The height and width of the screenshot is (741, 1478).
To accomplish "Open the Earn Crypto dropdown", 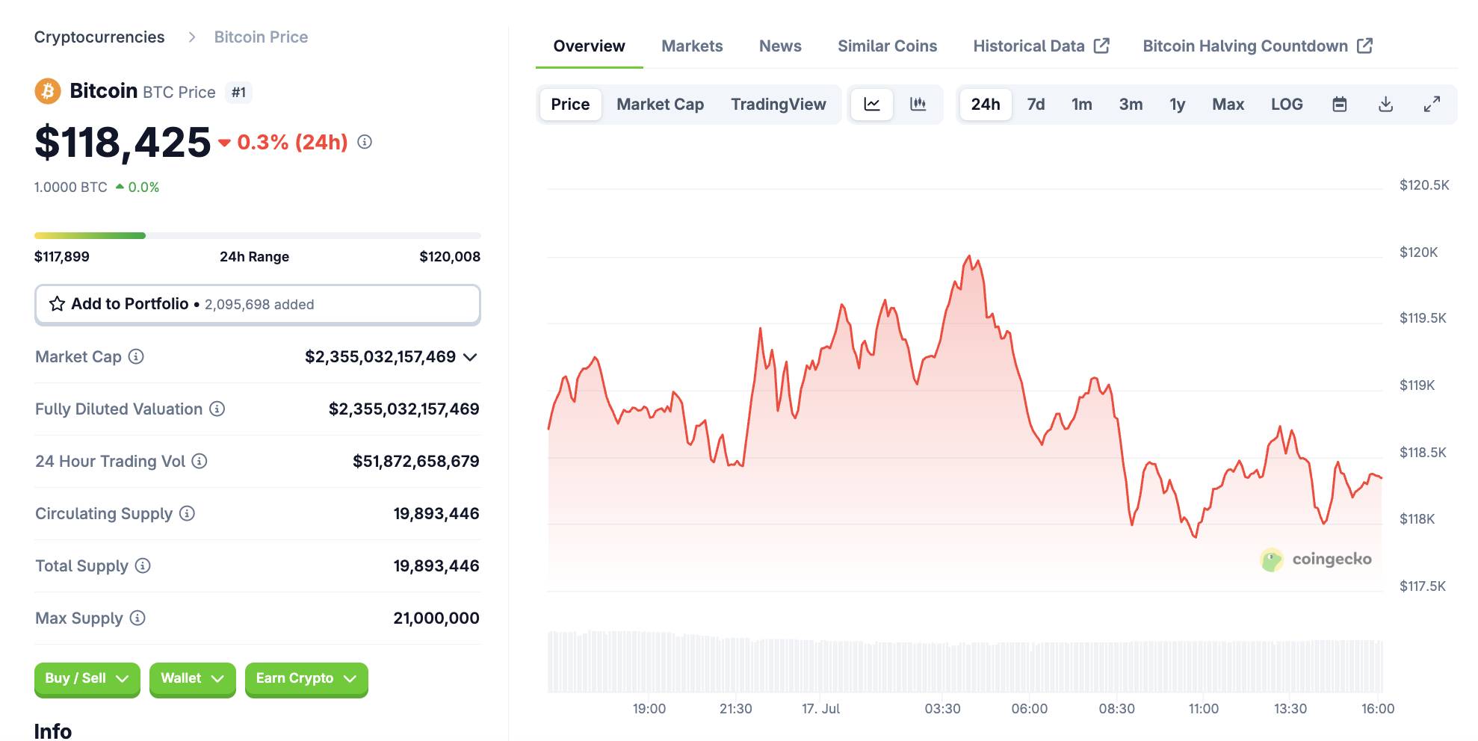I will [306, 679].
